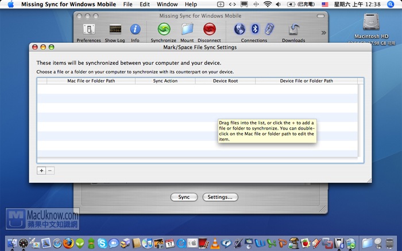Open Address Book from the Dock
The height and width of the screenshot is (251, 402).
(x=137, y=243)
